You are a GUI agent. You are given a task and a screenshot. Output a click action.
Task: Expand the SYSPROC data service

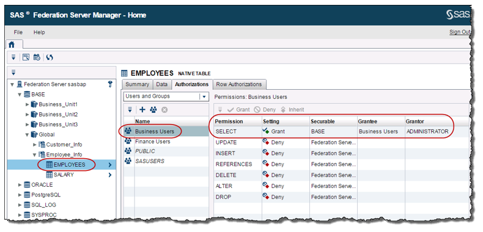coord(20,215)
